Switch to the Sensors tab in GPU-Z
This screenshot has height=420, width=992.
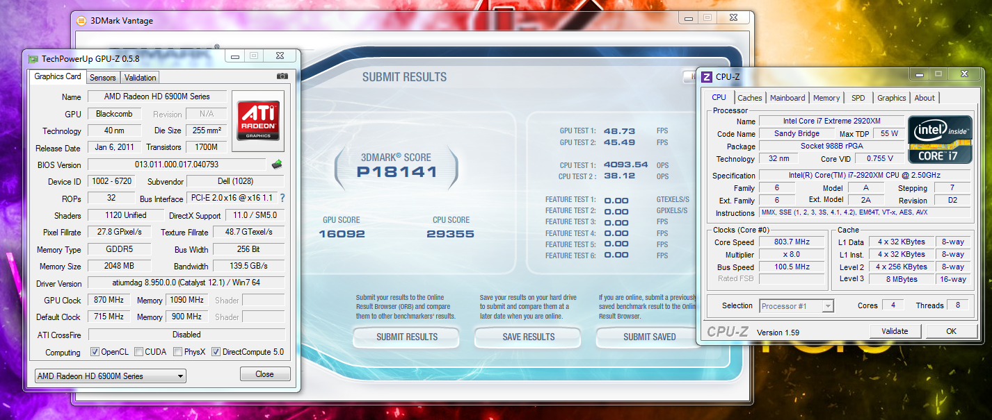tap(103, 78)
